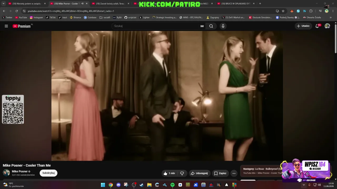Open Windows Start menu

tap(103, 185)
